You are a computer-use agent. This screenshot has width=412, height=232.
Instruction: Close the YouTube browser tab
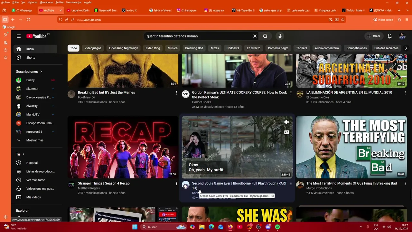tap(61, 10)
